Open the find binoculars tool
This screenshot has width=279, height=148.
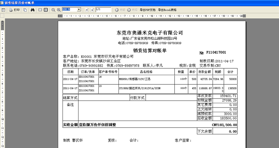click(32, 10)
